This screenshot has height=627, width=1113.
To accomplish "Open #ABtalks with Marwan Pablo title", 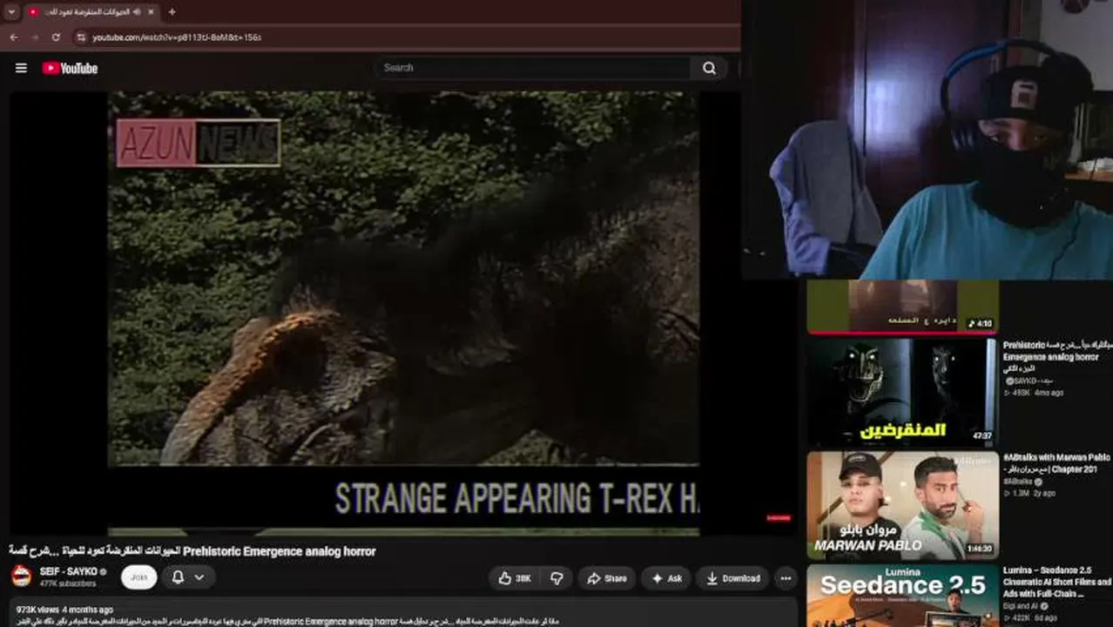I will [1056, 462].
